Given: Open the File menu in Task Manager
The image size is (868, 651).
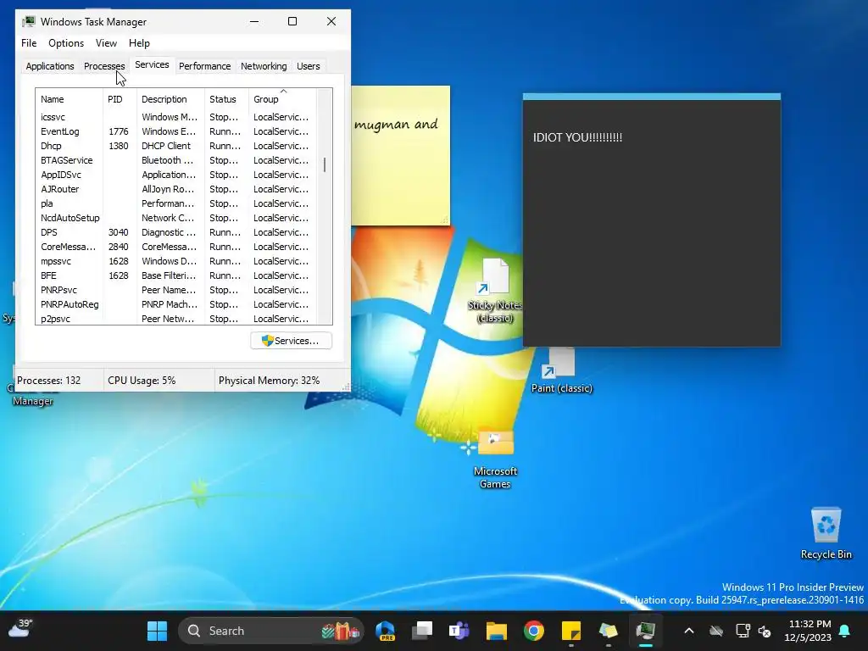Looking at the screenshot, I should coord(29,43).
